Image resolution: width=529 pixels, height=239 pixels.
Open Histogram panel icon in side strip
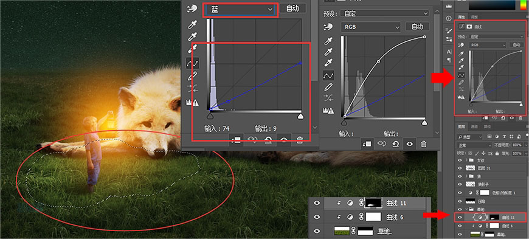tap(449, 5)
